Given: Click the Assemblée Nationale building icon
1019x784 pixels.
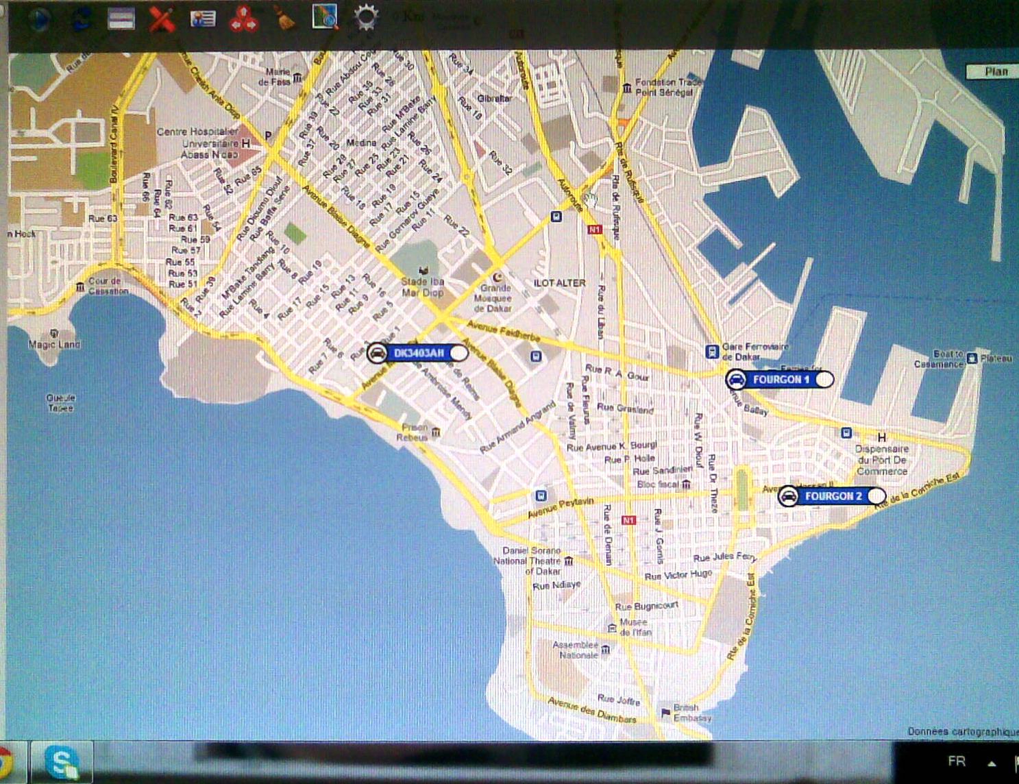Looking at the screenshot, I should (x=605, y=650).
